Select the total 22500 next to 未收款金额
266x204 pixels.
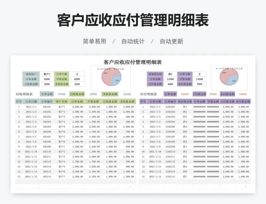tap(127, 94)
